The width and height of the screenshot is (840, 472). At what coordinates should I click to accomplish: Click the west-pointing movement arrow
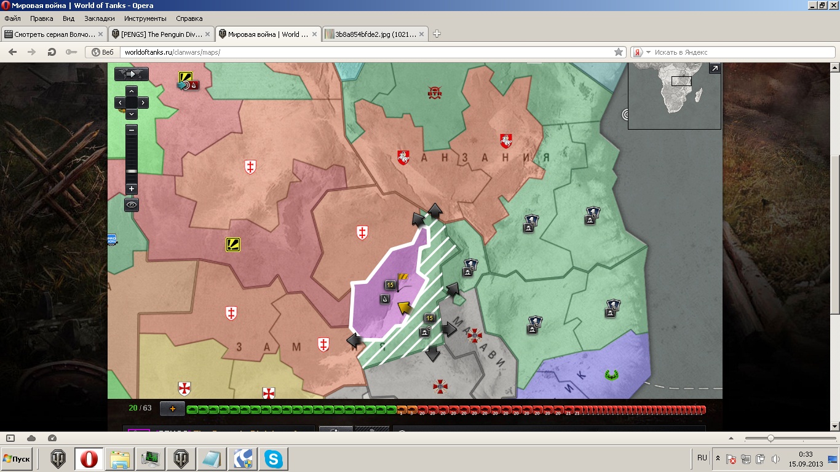(x=355, y=339)
